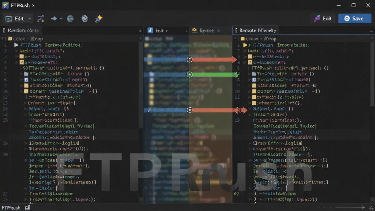
Task: Click the right panel vertical scrollbar
Action: (372, 74)
